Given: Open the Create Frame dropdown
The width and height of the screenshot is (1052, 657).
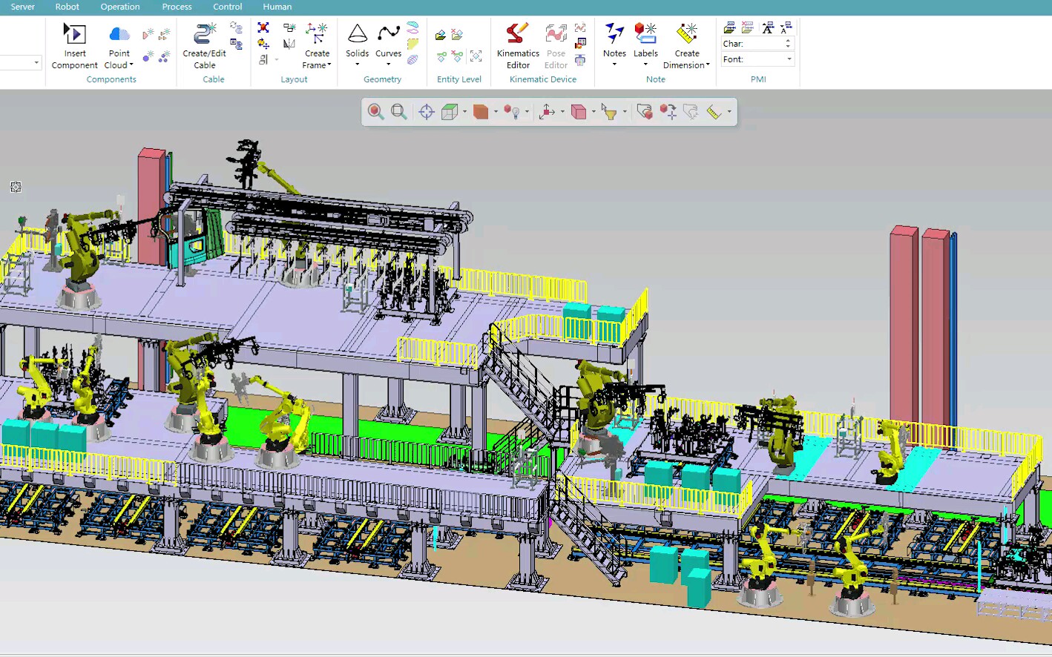Looking at the screenshot, I should coord(317,46).
